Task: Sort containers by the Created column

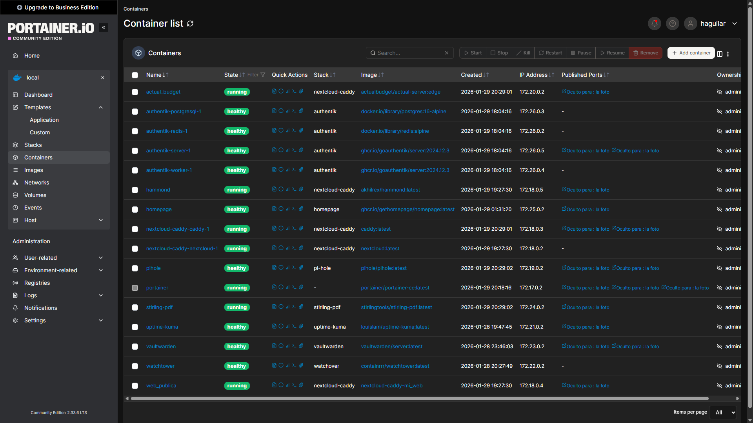Action: [475, 75]
